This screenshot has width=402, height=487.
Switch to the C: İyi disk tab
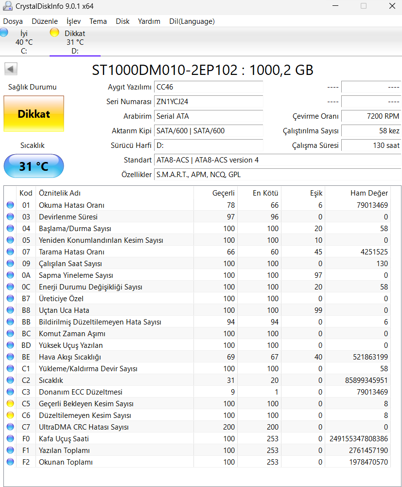pyautogui.click(x=24, y=42)
